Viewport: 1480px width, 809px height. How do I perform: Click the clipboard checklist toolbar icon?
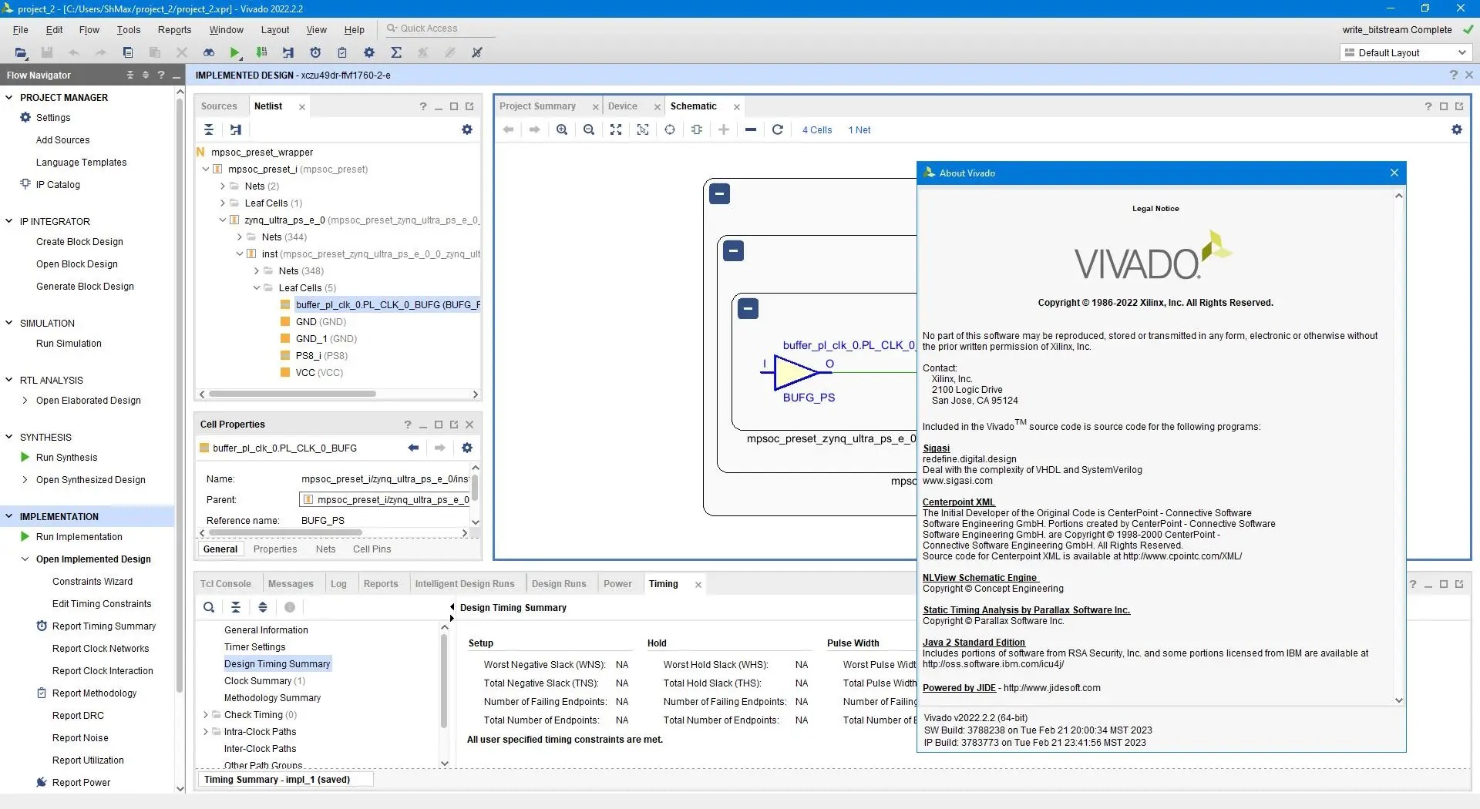[x=342, y=52]
